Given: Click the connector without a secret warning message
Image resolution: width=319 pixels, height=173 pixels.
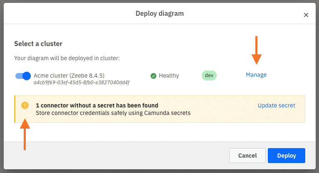Looking at the screenshot, I should tap(97, 105).
